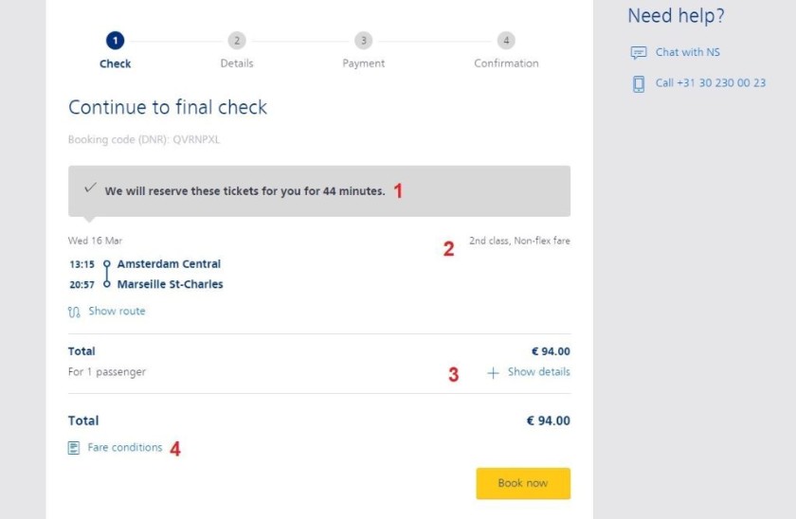Click step 4 circle in progress bar
The height and width of the screenshot is (519, 796).
point(506,41)
